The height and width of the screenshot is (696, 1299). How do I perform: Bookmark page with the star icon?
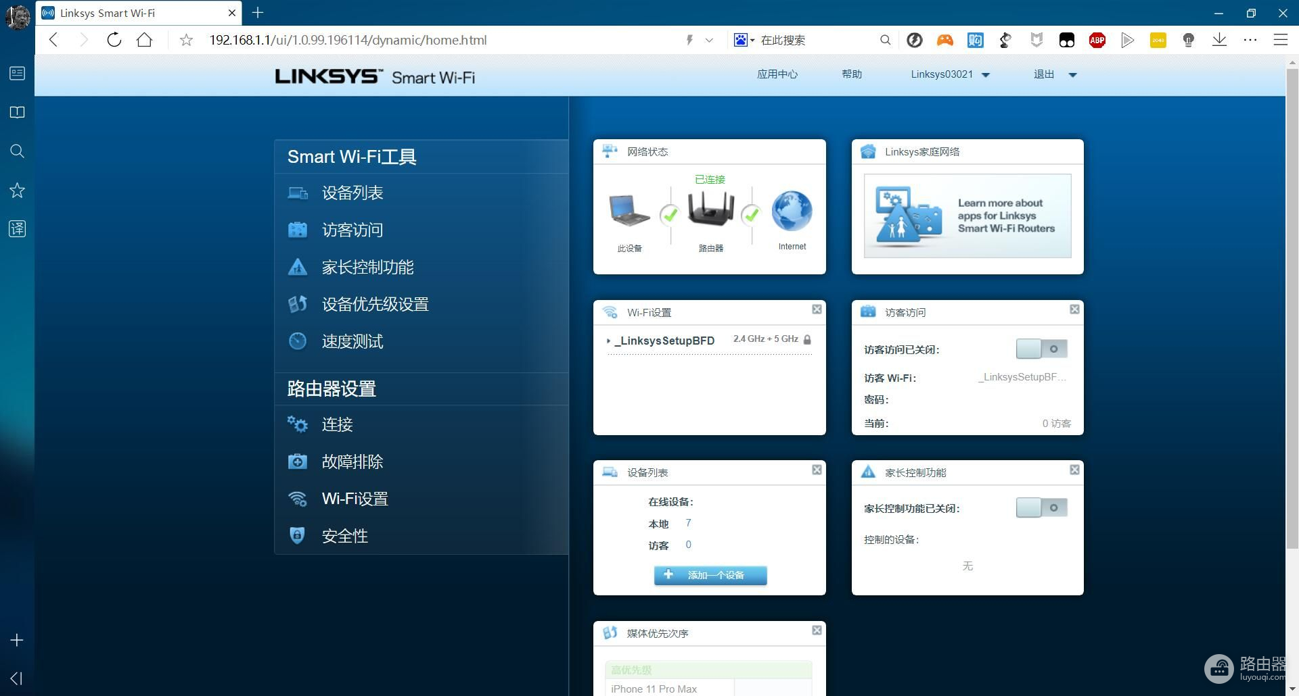[186, 41]
